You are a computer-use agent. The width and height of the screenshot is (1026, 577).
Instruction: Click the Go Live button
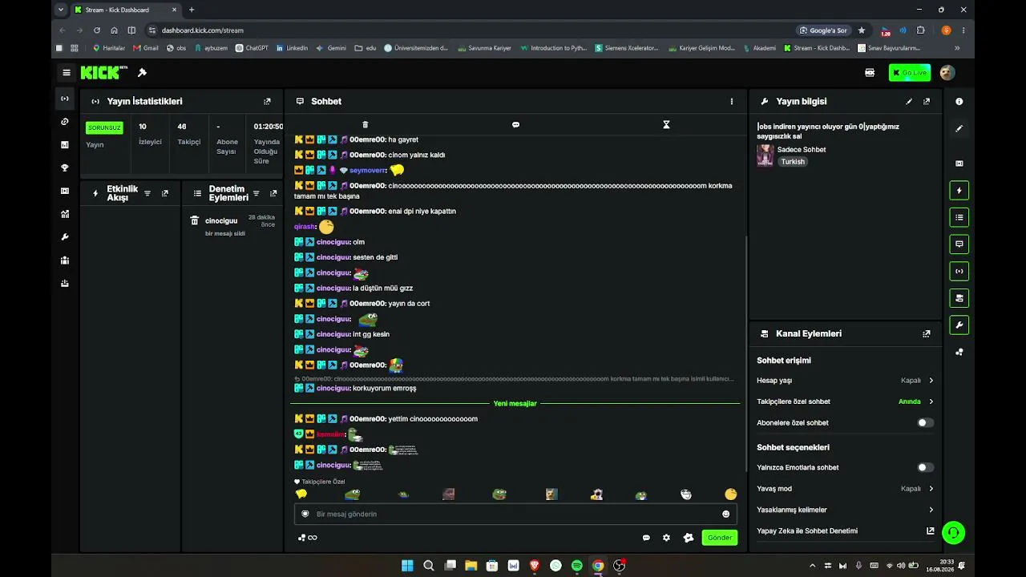click(x=910, y=73)
